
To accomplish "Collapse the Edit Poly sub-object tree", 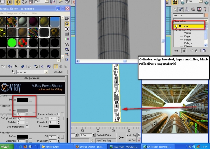I will click(x=180, y=30).
